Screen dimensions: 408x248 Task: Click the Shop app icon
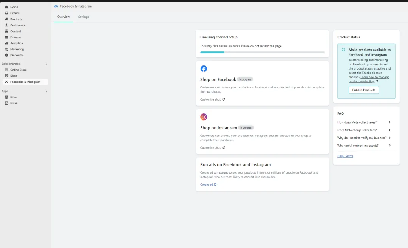pos(6,76)
